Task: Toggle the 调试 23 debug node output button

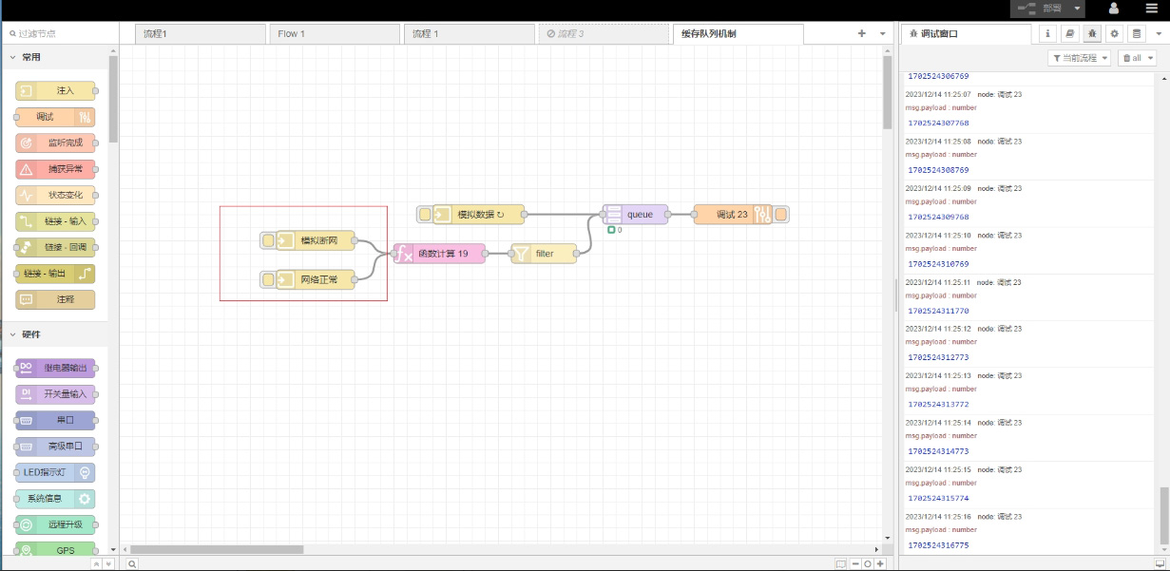Action: pos(781,215)
